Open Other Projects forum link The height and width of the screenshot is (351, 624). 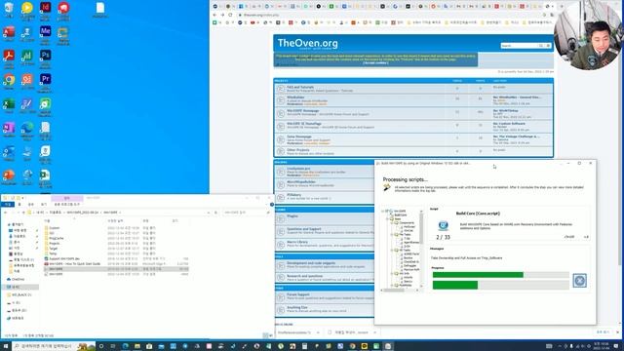point(298,150)
